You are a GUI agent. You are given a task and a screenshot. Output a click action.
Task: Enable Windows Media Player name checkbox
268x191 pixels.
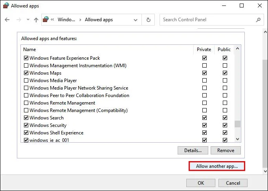coord(26,80)
